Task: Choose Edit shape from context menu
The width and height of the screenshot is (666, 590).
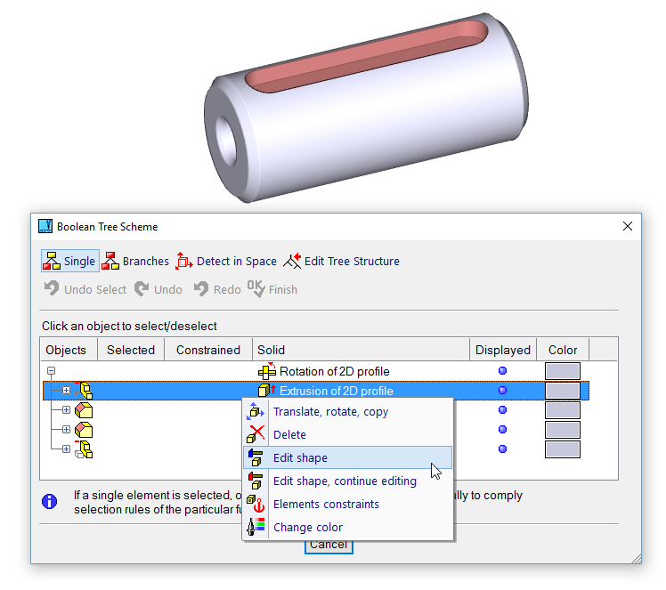Action: click(x=300, y=457)
